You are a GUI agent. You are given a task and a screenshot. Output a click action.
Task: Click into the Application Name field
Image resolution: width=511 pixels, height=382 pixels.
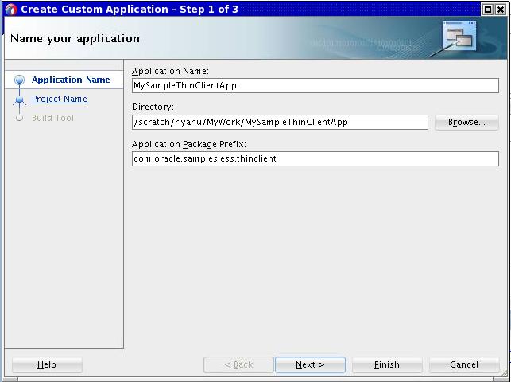coord(316,85)
